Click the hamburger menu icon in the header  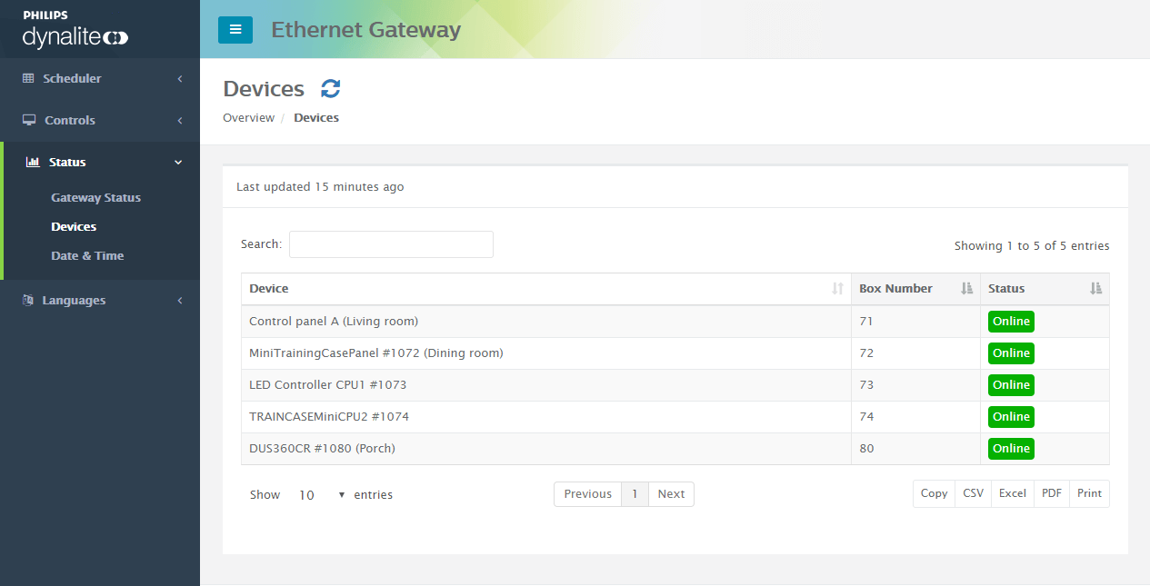(x=235, y=29)
